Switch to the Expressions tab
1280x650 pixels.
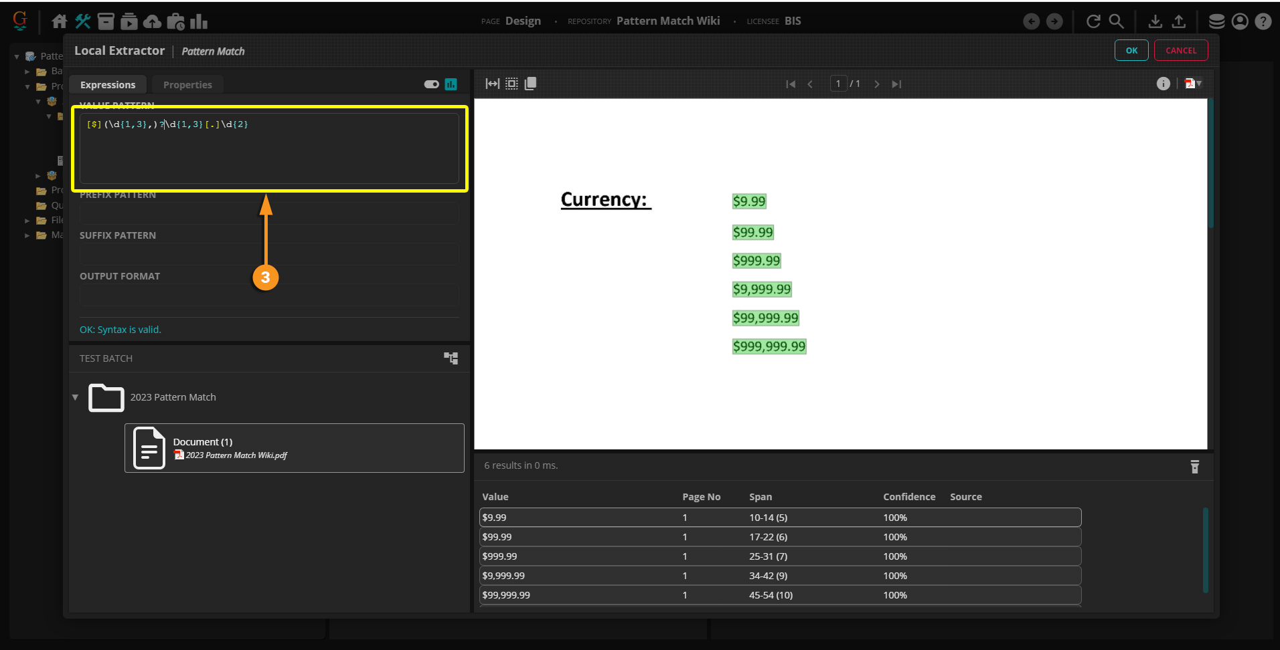click(x=108, y=85)
